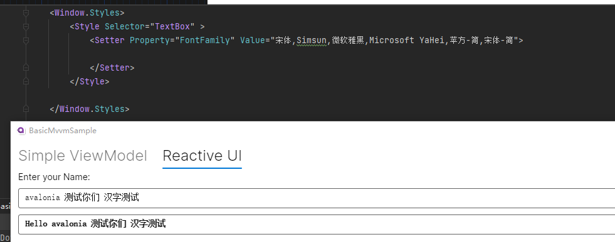The width and height of the screenshot is (615, 242).
Task: Click the squiggly-underlined word Simsun
Action: [x=312, y=40]
